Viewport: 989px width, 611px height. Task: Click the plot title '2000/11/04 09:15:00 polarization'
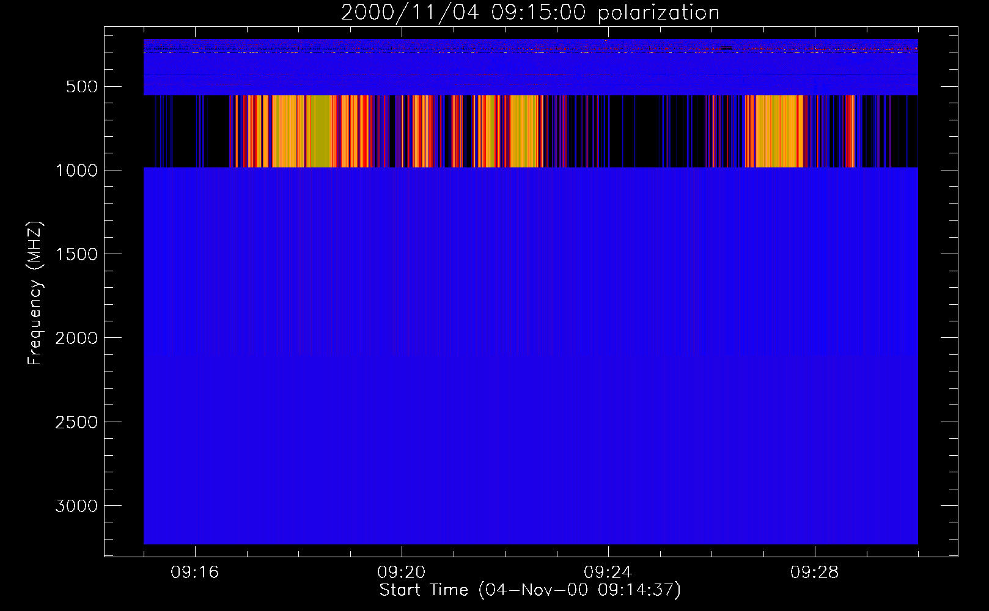coord(530,13)
